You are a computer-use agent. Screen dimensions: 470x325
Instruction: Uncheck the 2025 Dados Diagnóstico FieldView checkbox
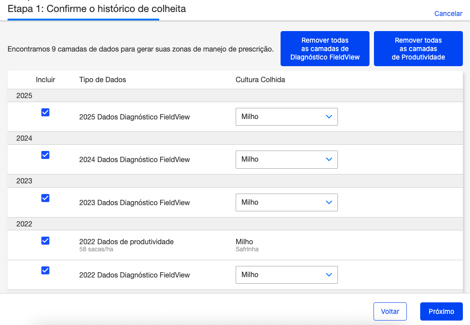pyautogui.click(x=45, y=112)
